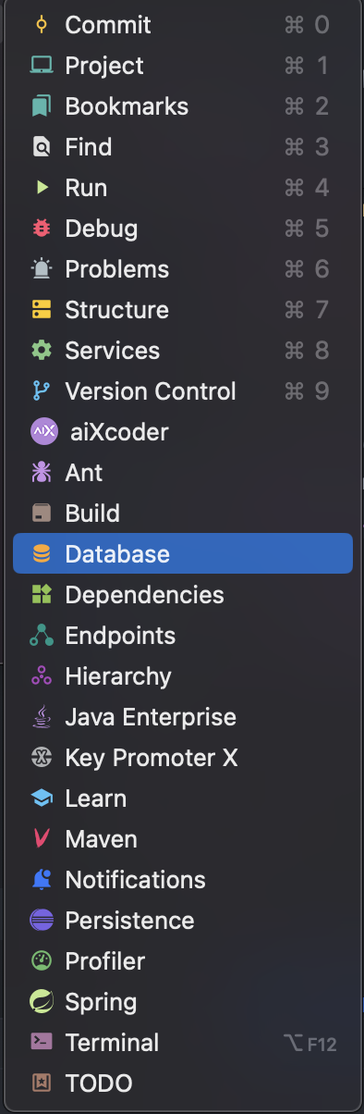Image resolution: width=364 pixels, height=1114 pixels.
Task: Click the TODO list icon
Action: coord(42,1083)
